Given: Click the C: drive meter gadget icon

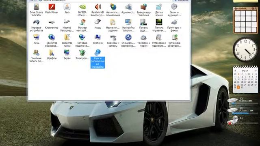Looking at the screenshot, I should [232, 100].
